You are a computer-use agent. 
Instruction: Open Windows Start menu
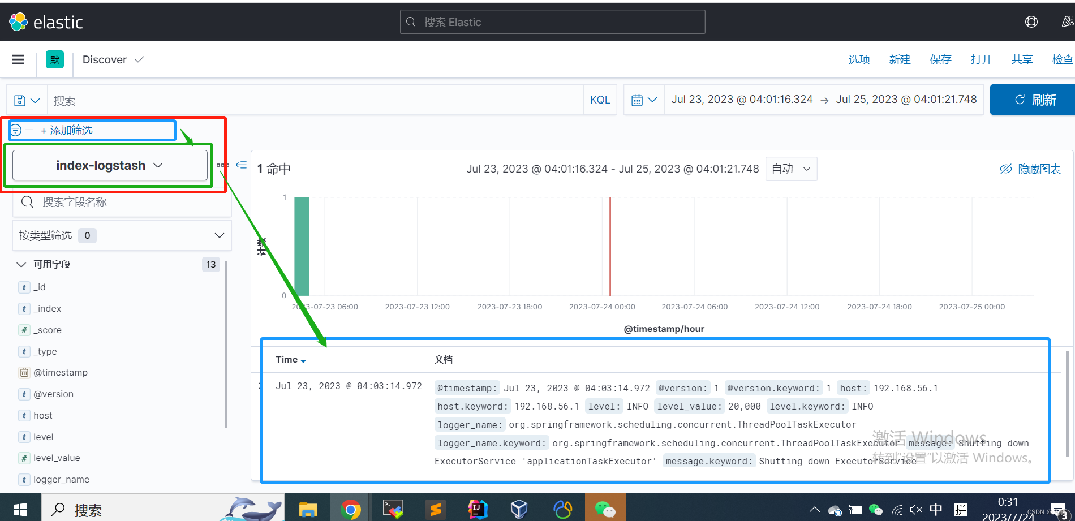tap(20, 509)
